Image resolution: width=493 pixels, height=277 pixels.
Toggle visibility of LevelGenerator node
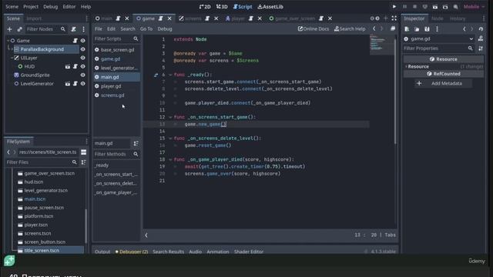tap(82, 84)
